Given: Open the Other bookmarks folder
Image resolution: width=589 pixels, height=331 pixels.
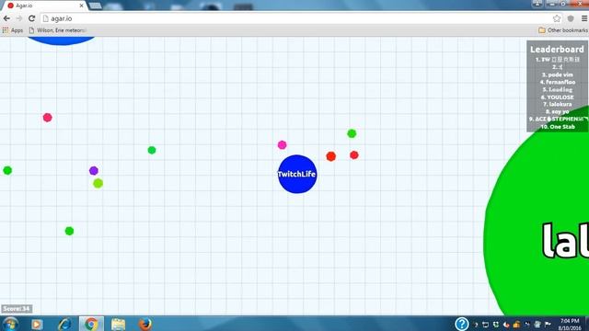Looking at the screenshot, I should pos(562,30).
